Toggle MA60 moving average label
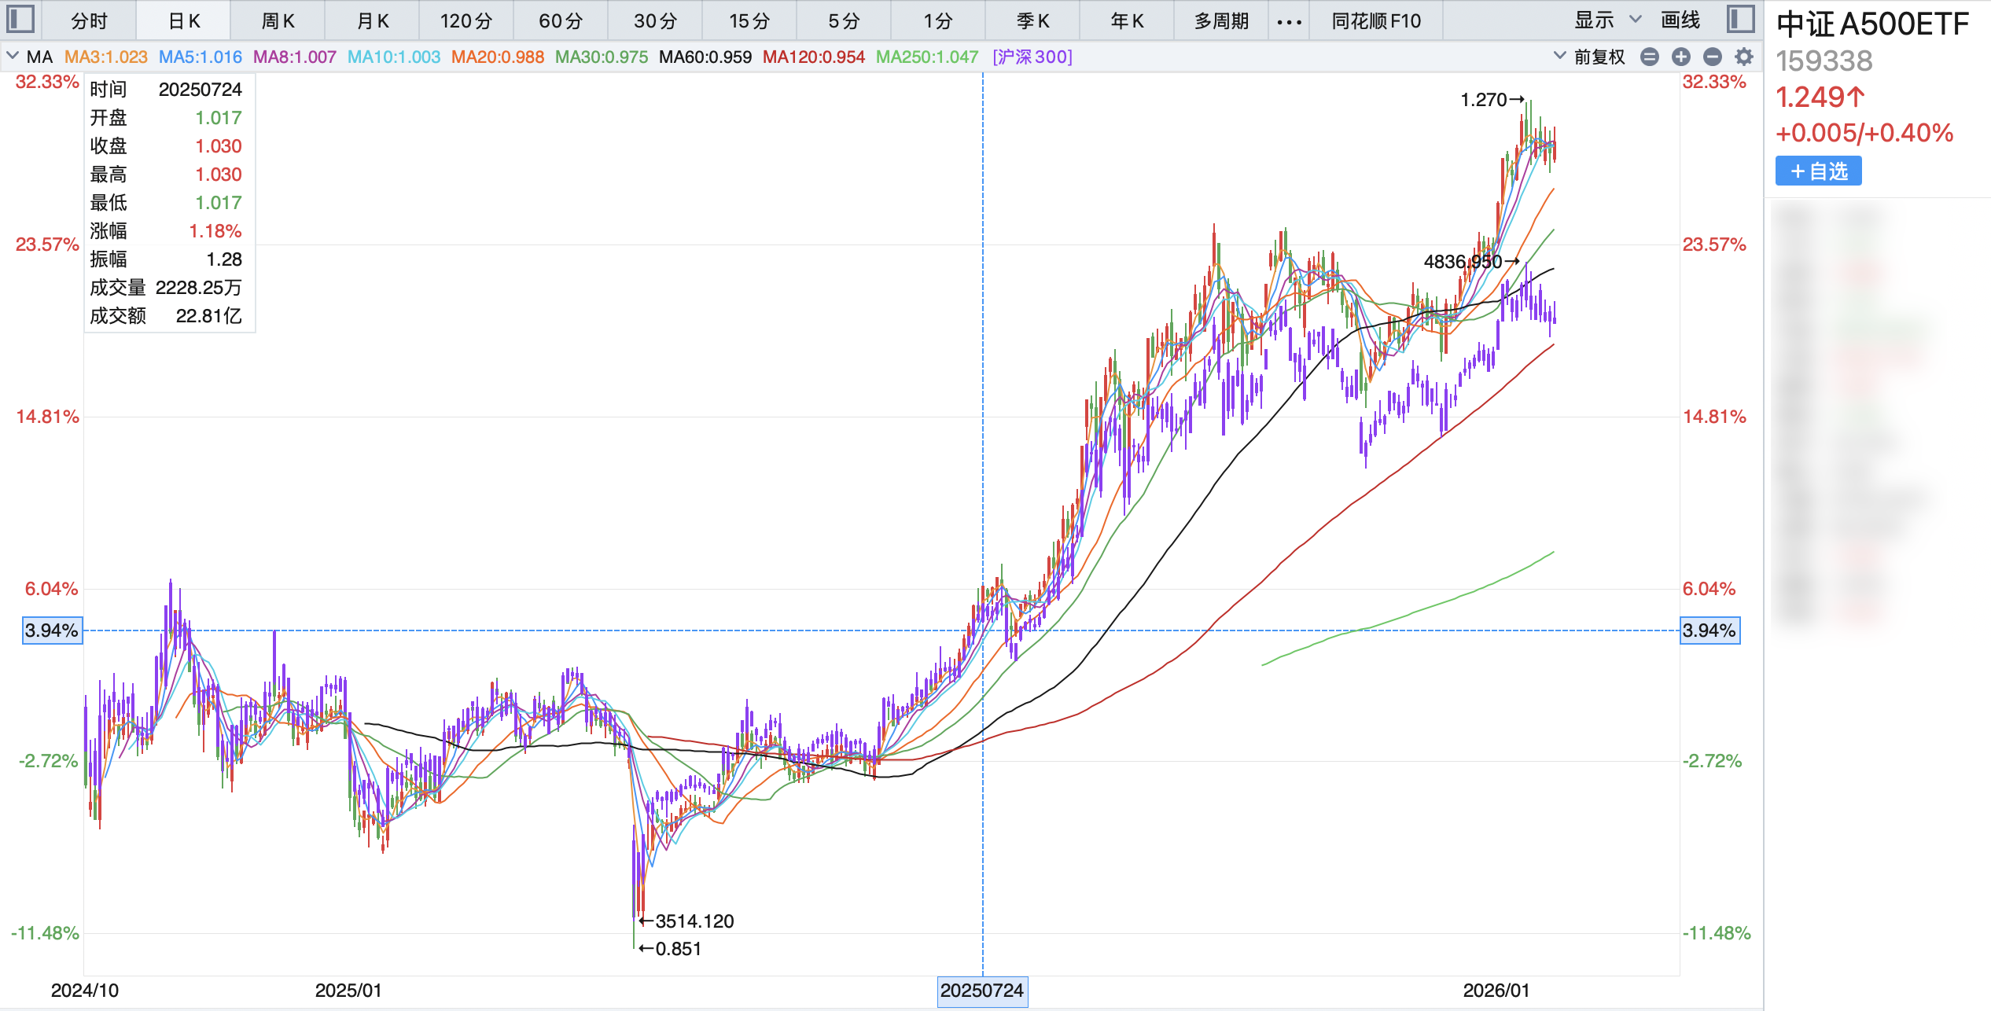Viewport: 1991px width, 1011px height. point(705,57)
